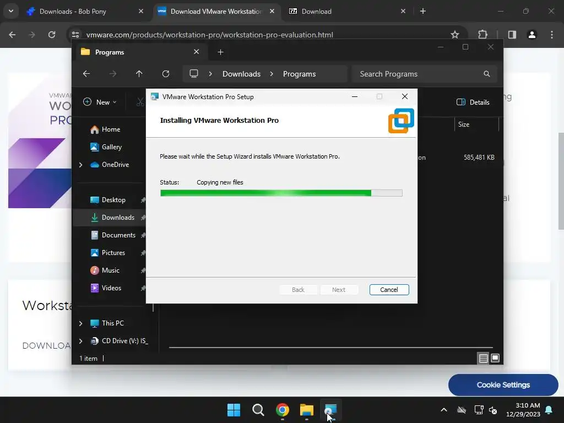Refresh the File Explorer folder
564x423 pixels.
pyautogui.click(x=165, y=74)
